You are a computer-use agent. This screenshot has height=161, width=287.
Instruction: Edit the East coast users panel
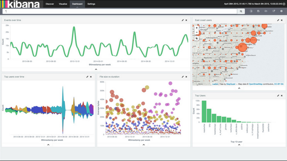tap(278, 20)
